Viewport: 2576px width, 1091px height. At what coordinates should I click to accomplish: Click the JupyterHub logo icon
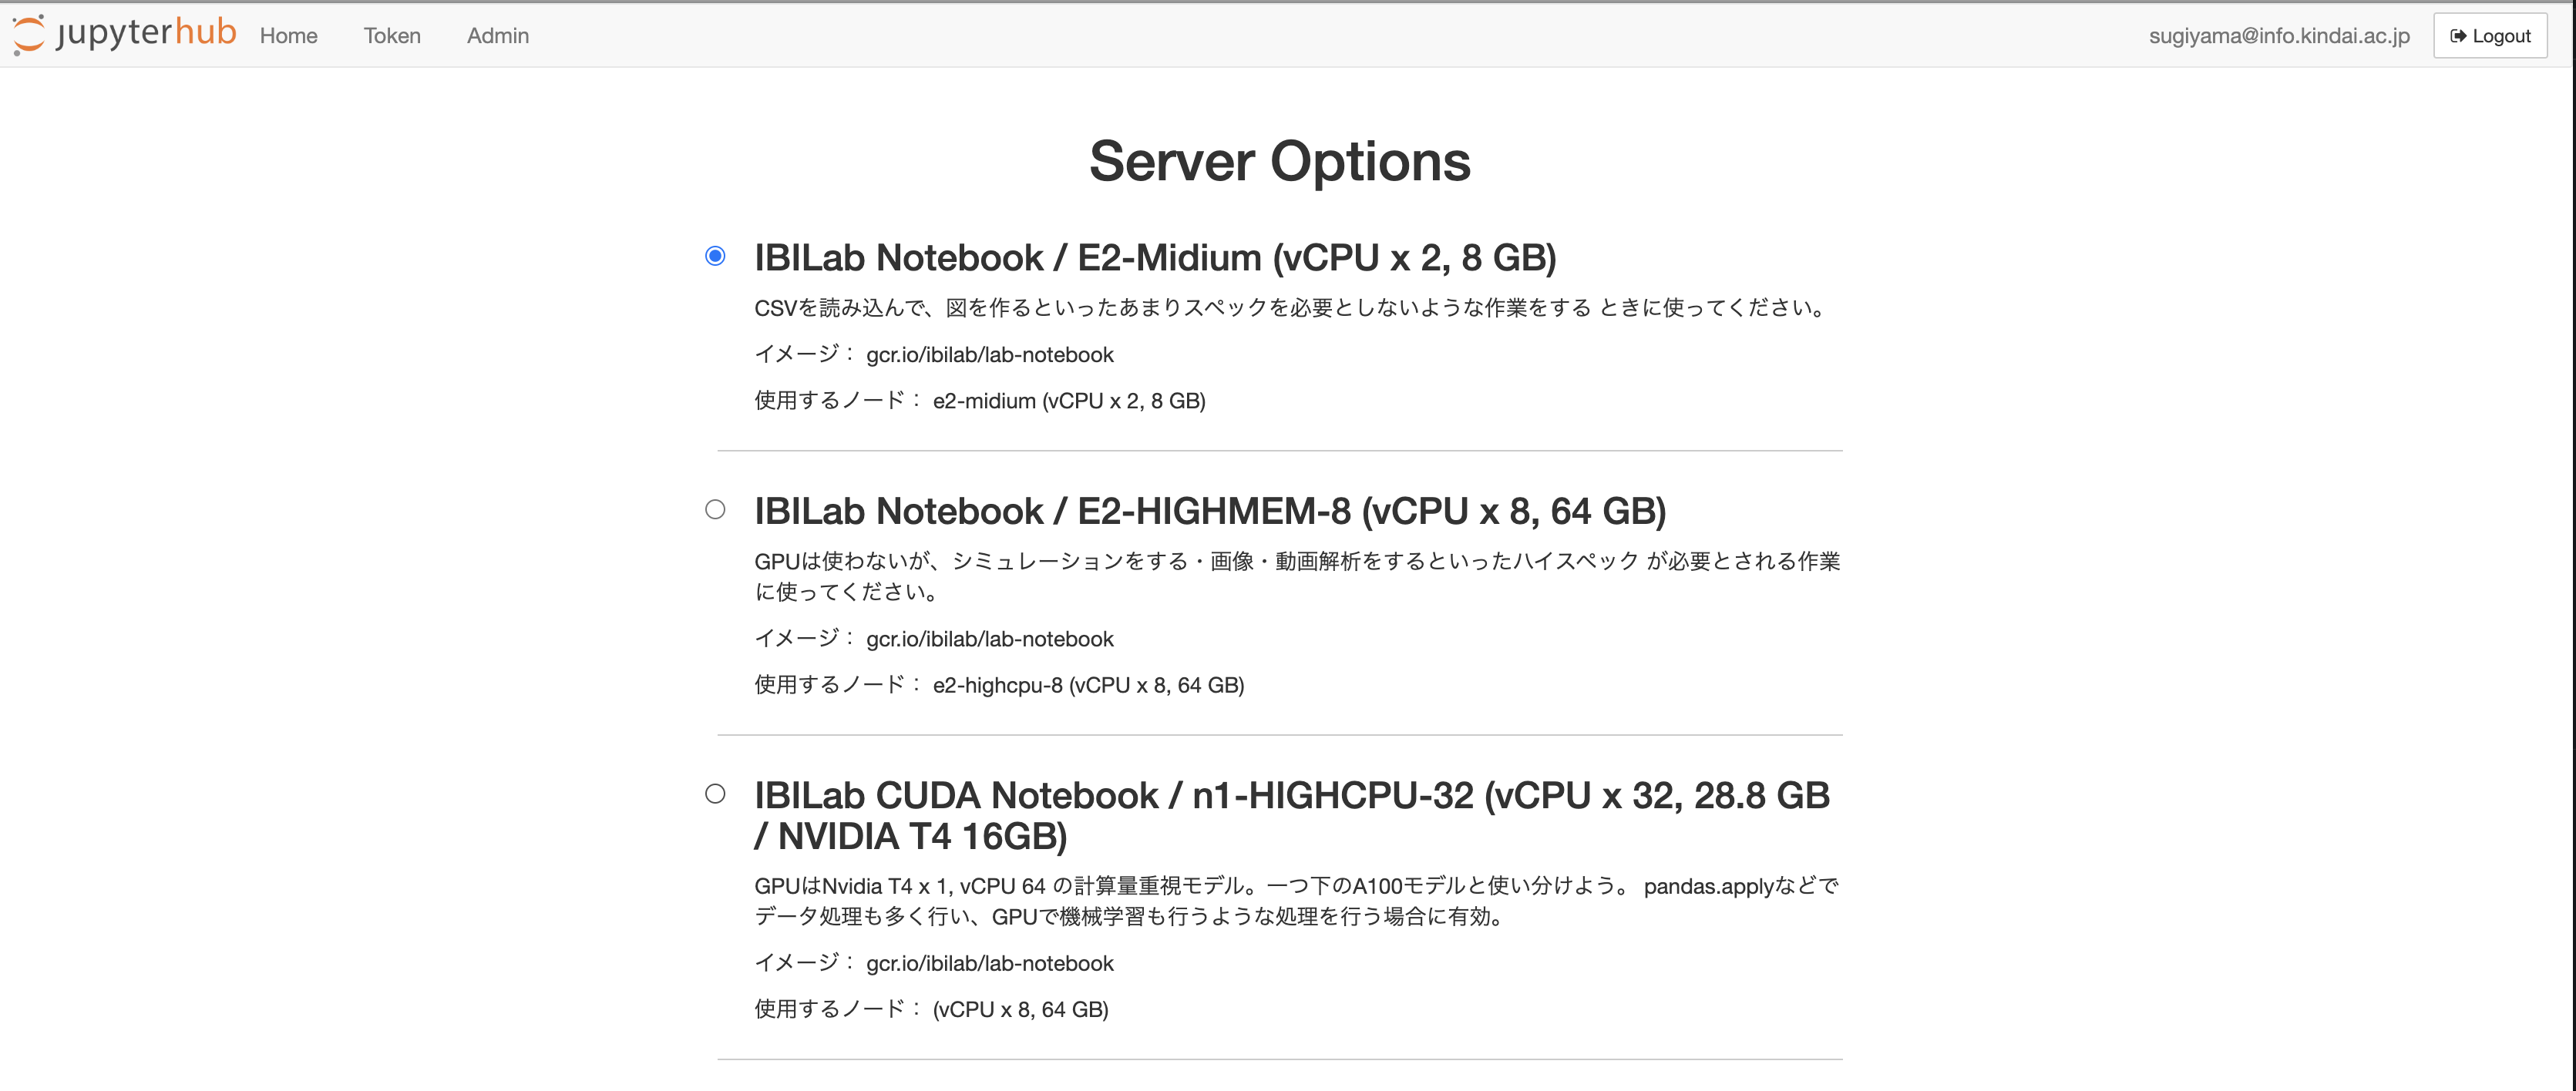pyautogui.click(x=29, y=34)
